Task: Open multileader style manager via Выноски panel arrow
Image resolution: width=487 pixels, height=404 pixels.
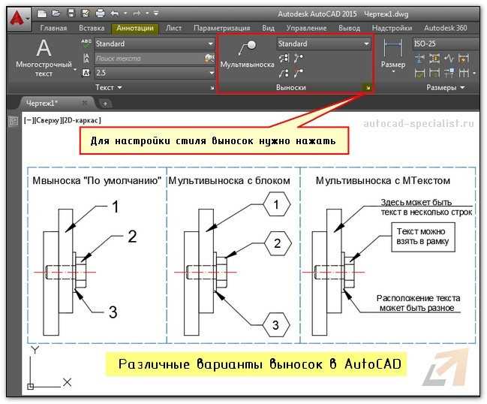Action: pos(368,88)
